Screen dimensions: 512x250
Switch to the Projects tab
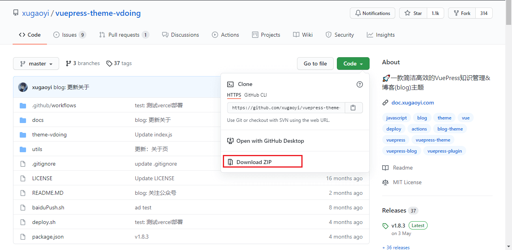(x=266, y=35)
